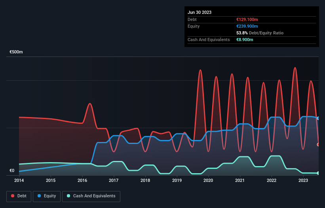The width and height of the screenshot is (325, 208).
Task: Click the 2014 x-axis label
Action: tap(19, 180)
